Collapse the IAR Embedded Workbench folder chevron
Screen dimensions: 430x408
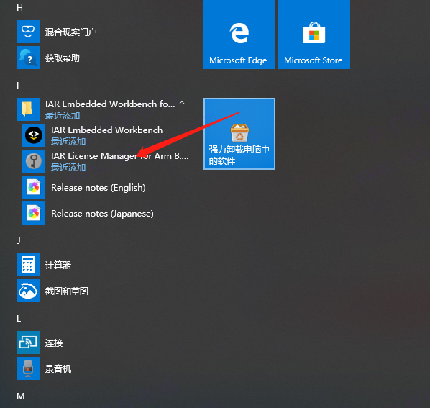[x=182, y=104]
